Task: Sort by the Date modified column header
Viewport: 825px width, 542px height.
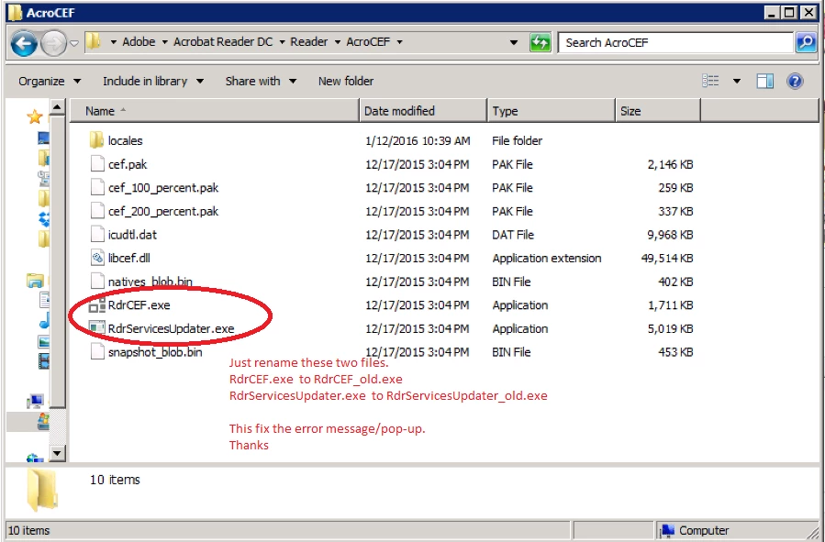Action: click(424, 111)
